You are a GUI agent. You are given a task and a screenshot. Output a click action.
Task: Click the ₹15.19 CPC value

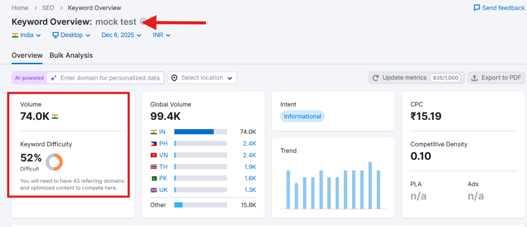[x=426, y=116]
